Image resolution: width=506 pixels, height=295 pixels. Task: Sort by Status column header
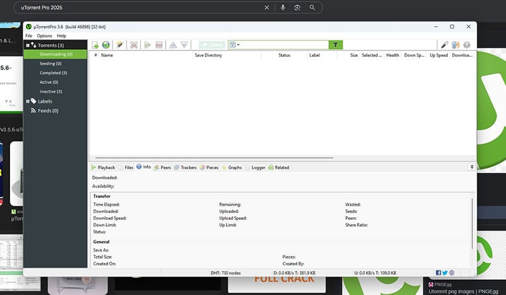284,55
